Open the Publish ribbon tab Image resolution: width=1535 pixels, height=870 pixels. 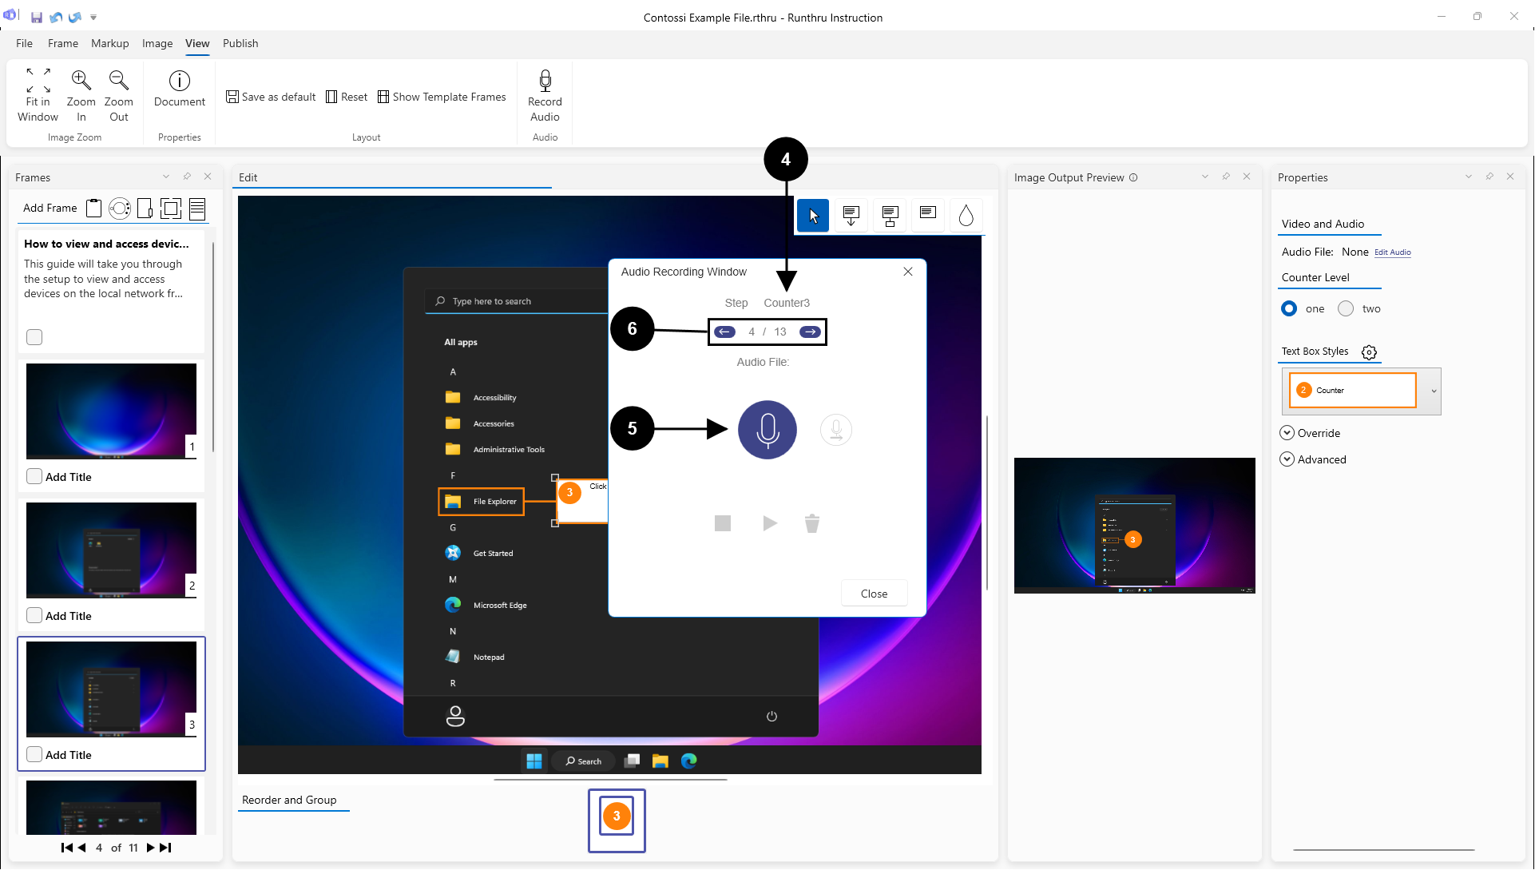pyautogui.click(x=240, y=43)
